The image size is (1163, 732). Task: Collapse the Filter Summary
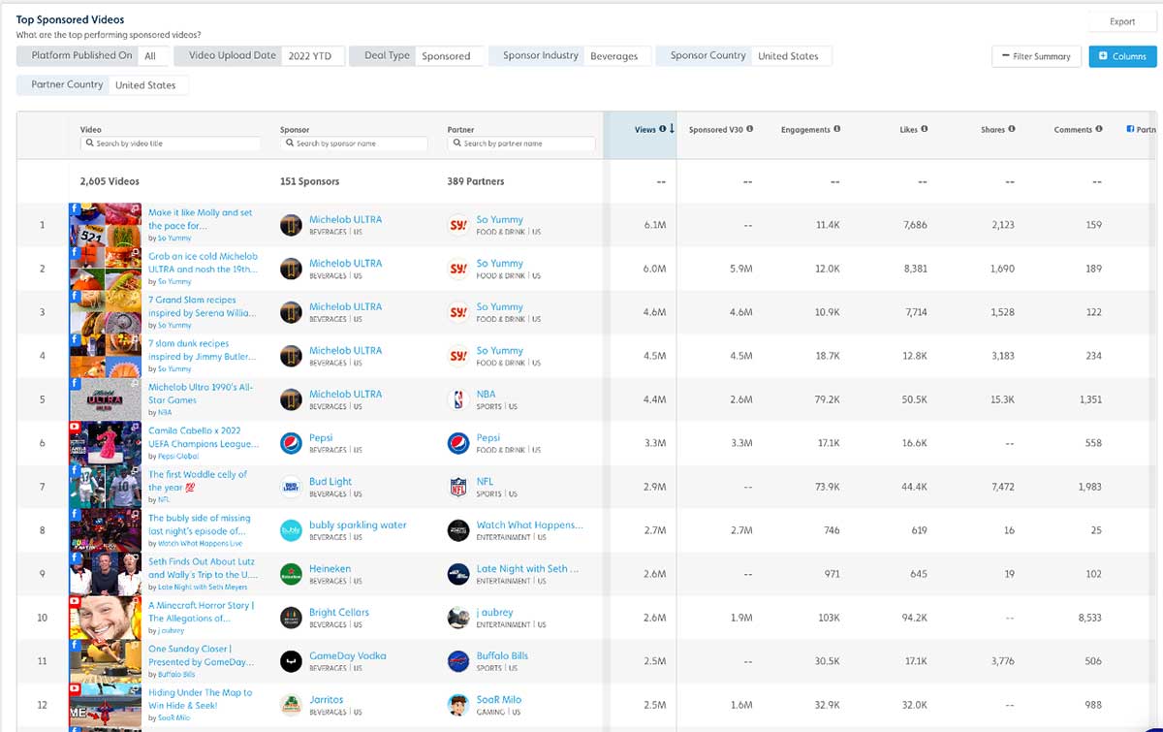coord(1036,56)
